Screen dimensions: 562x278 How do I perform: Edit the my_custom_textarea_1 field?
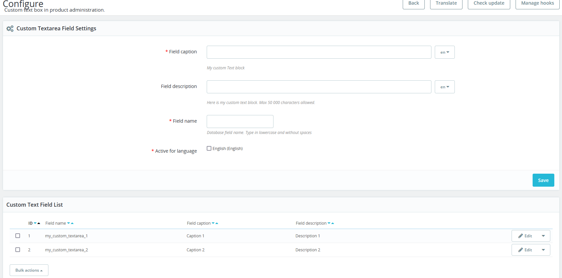point(525,236)
